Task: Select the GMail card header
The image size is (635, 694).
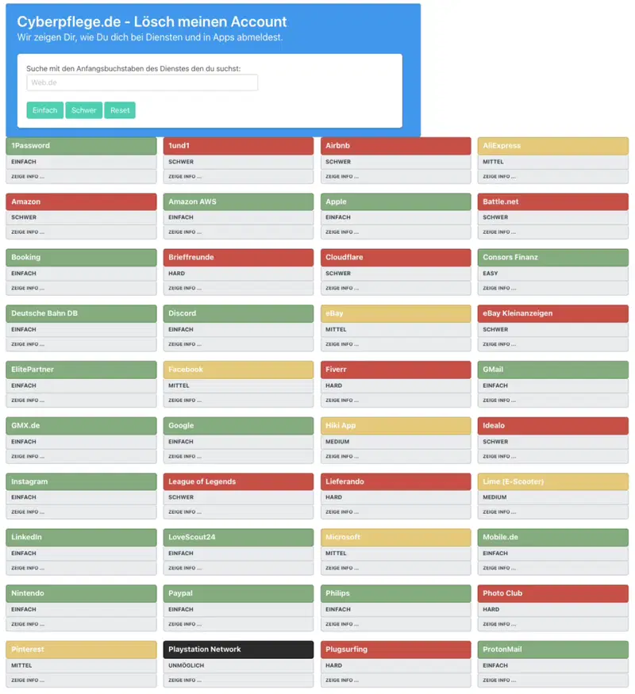Action: pyautogui.click(x=552, y=370)
